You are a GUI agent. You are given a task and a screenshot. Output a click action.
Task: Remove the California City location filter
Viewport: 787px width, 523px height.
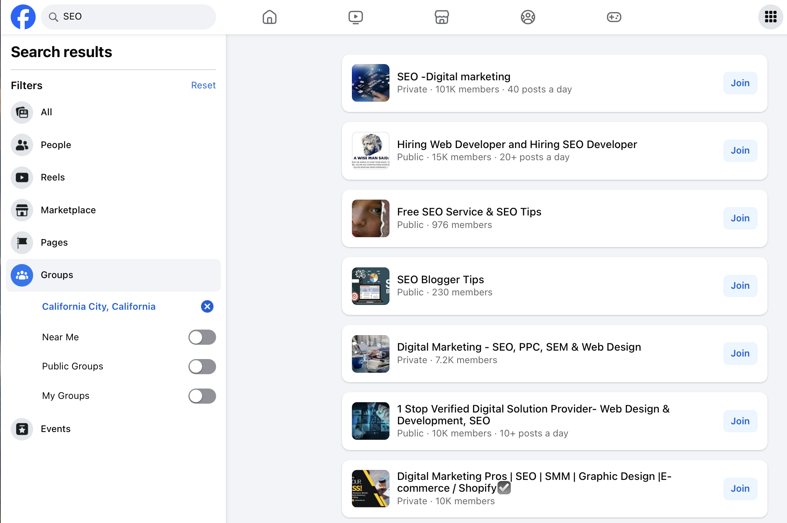point(207,306)
